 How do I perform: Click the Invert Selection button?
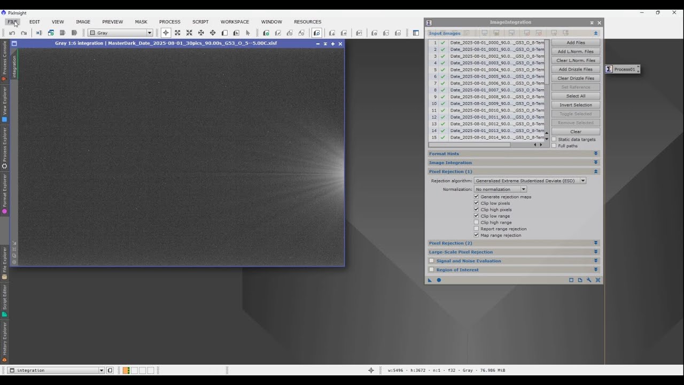point(576,105)
